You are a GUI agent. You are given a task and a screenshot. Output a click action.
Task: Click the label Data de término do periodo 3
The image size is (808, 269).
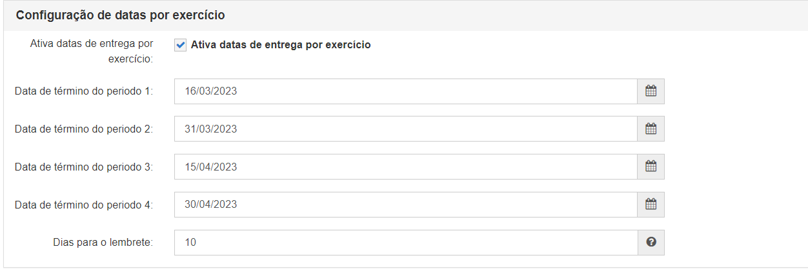[84, 167]
